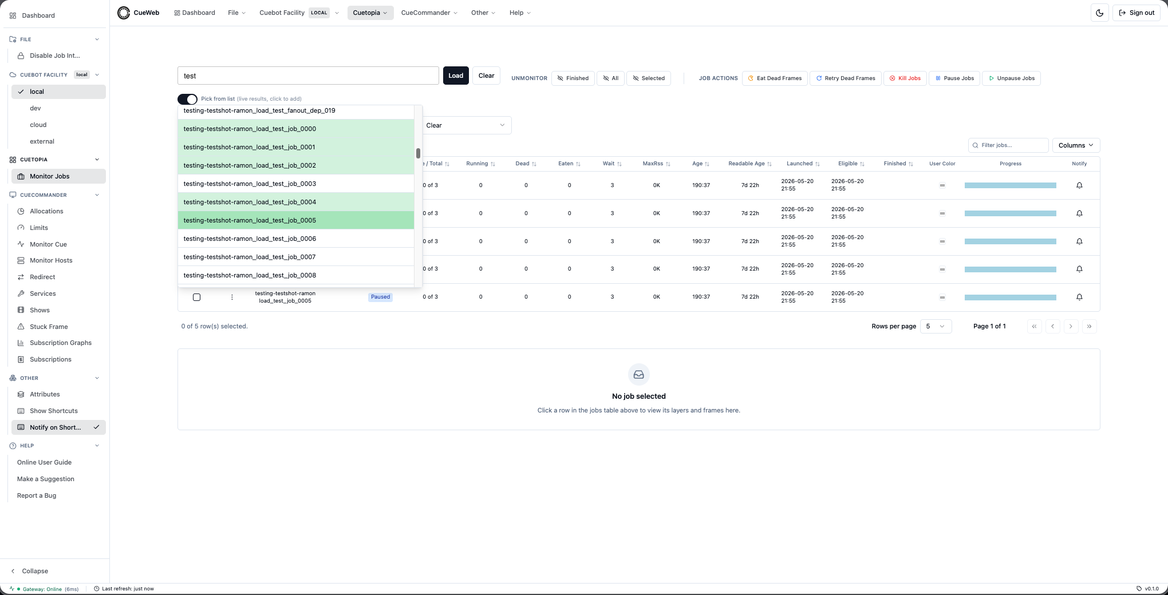1168x595 pixels.
Task: Select testing-testshot-ramon_load_test_job_0003 from list
Action: point(296,184)
